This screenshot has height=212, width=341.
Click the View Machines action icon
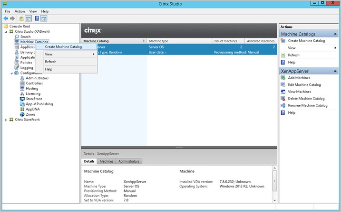pyautogui.click(x=283, y=92)
